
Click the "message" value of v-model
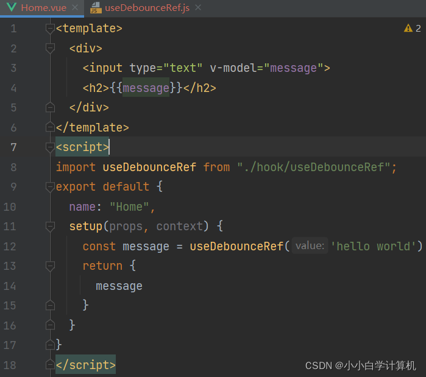[x=293, y=68]
